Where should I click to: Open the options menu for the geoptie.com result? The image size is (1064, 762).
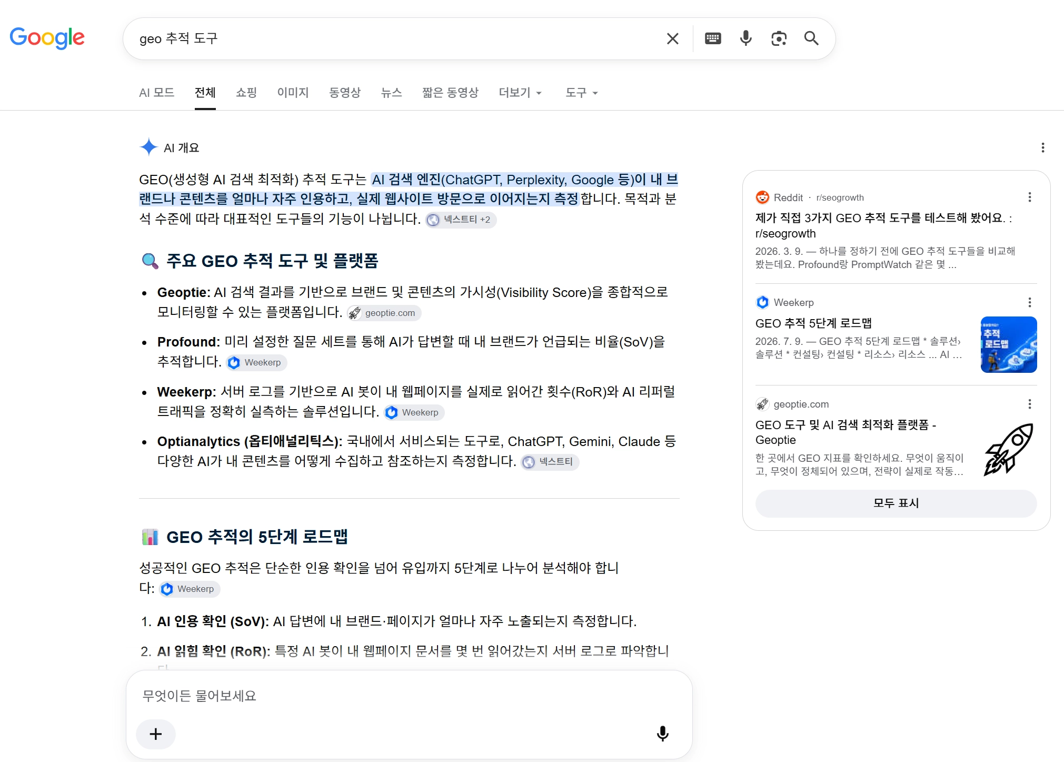click(x=1029, y=404)
